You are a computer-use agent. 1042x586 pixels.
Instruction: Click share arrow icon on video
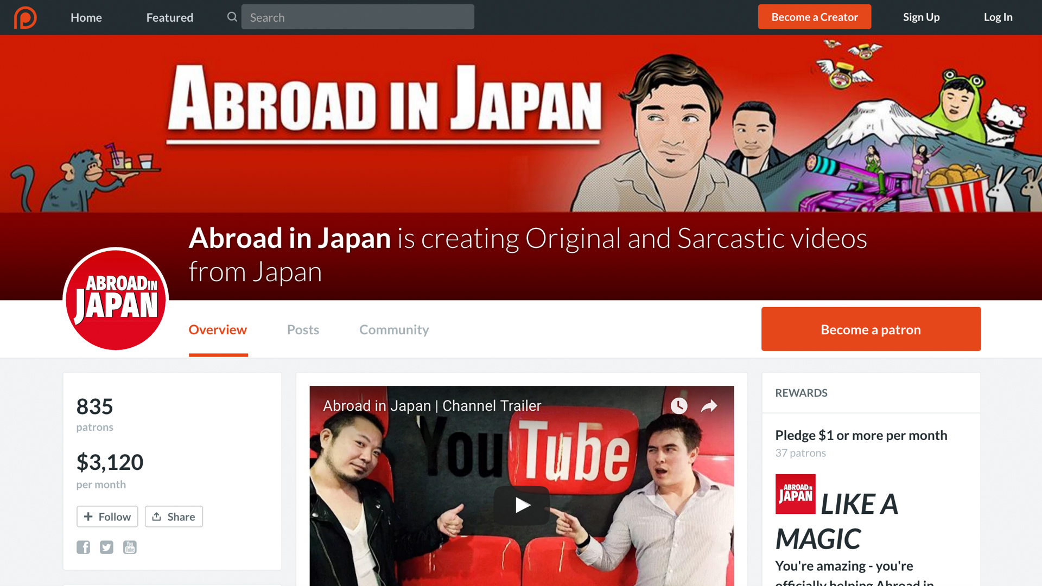point(709,406)
